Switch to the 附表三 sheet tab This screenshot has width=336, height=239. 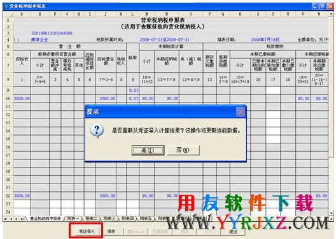[109, 219]
